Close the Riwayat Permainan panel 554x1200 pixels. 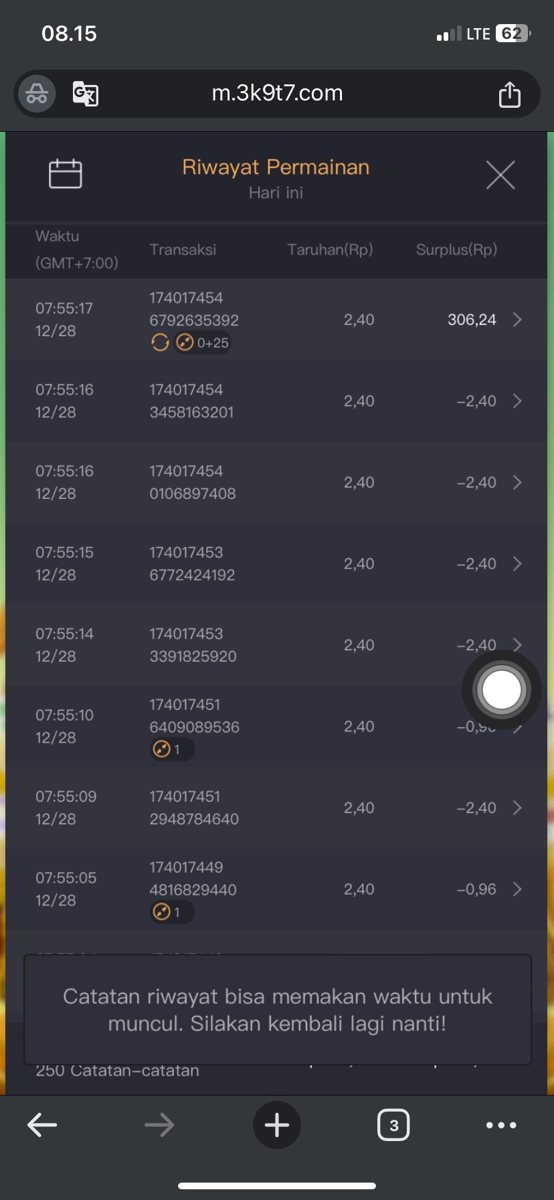500,175
